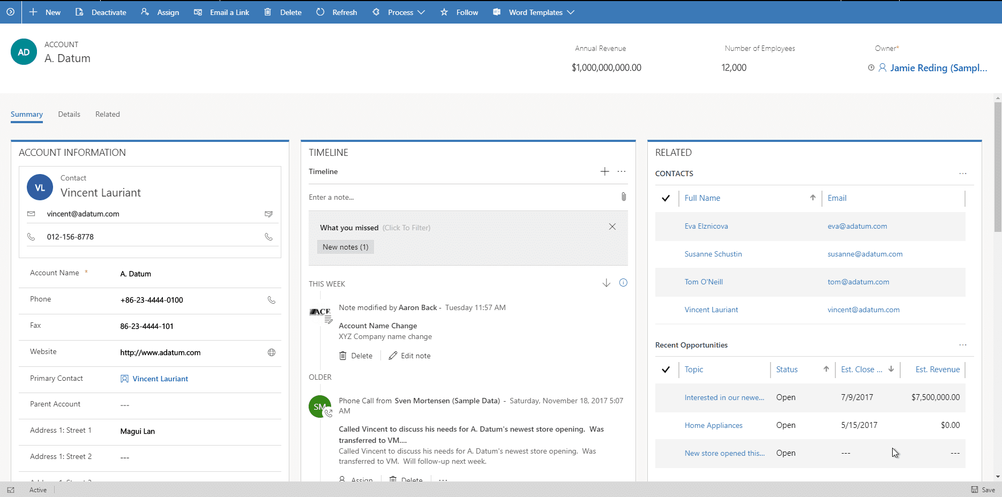Open the site map circular arrow icon
The height and width of the screenshot is (497, 1002).
pos(10,12)
